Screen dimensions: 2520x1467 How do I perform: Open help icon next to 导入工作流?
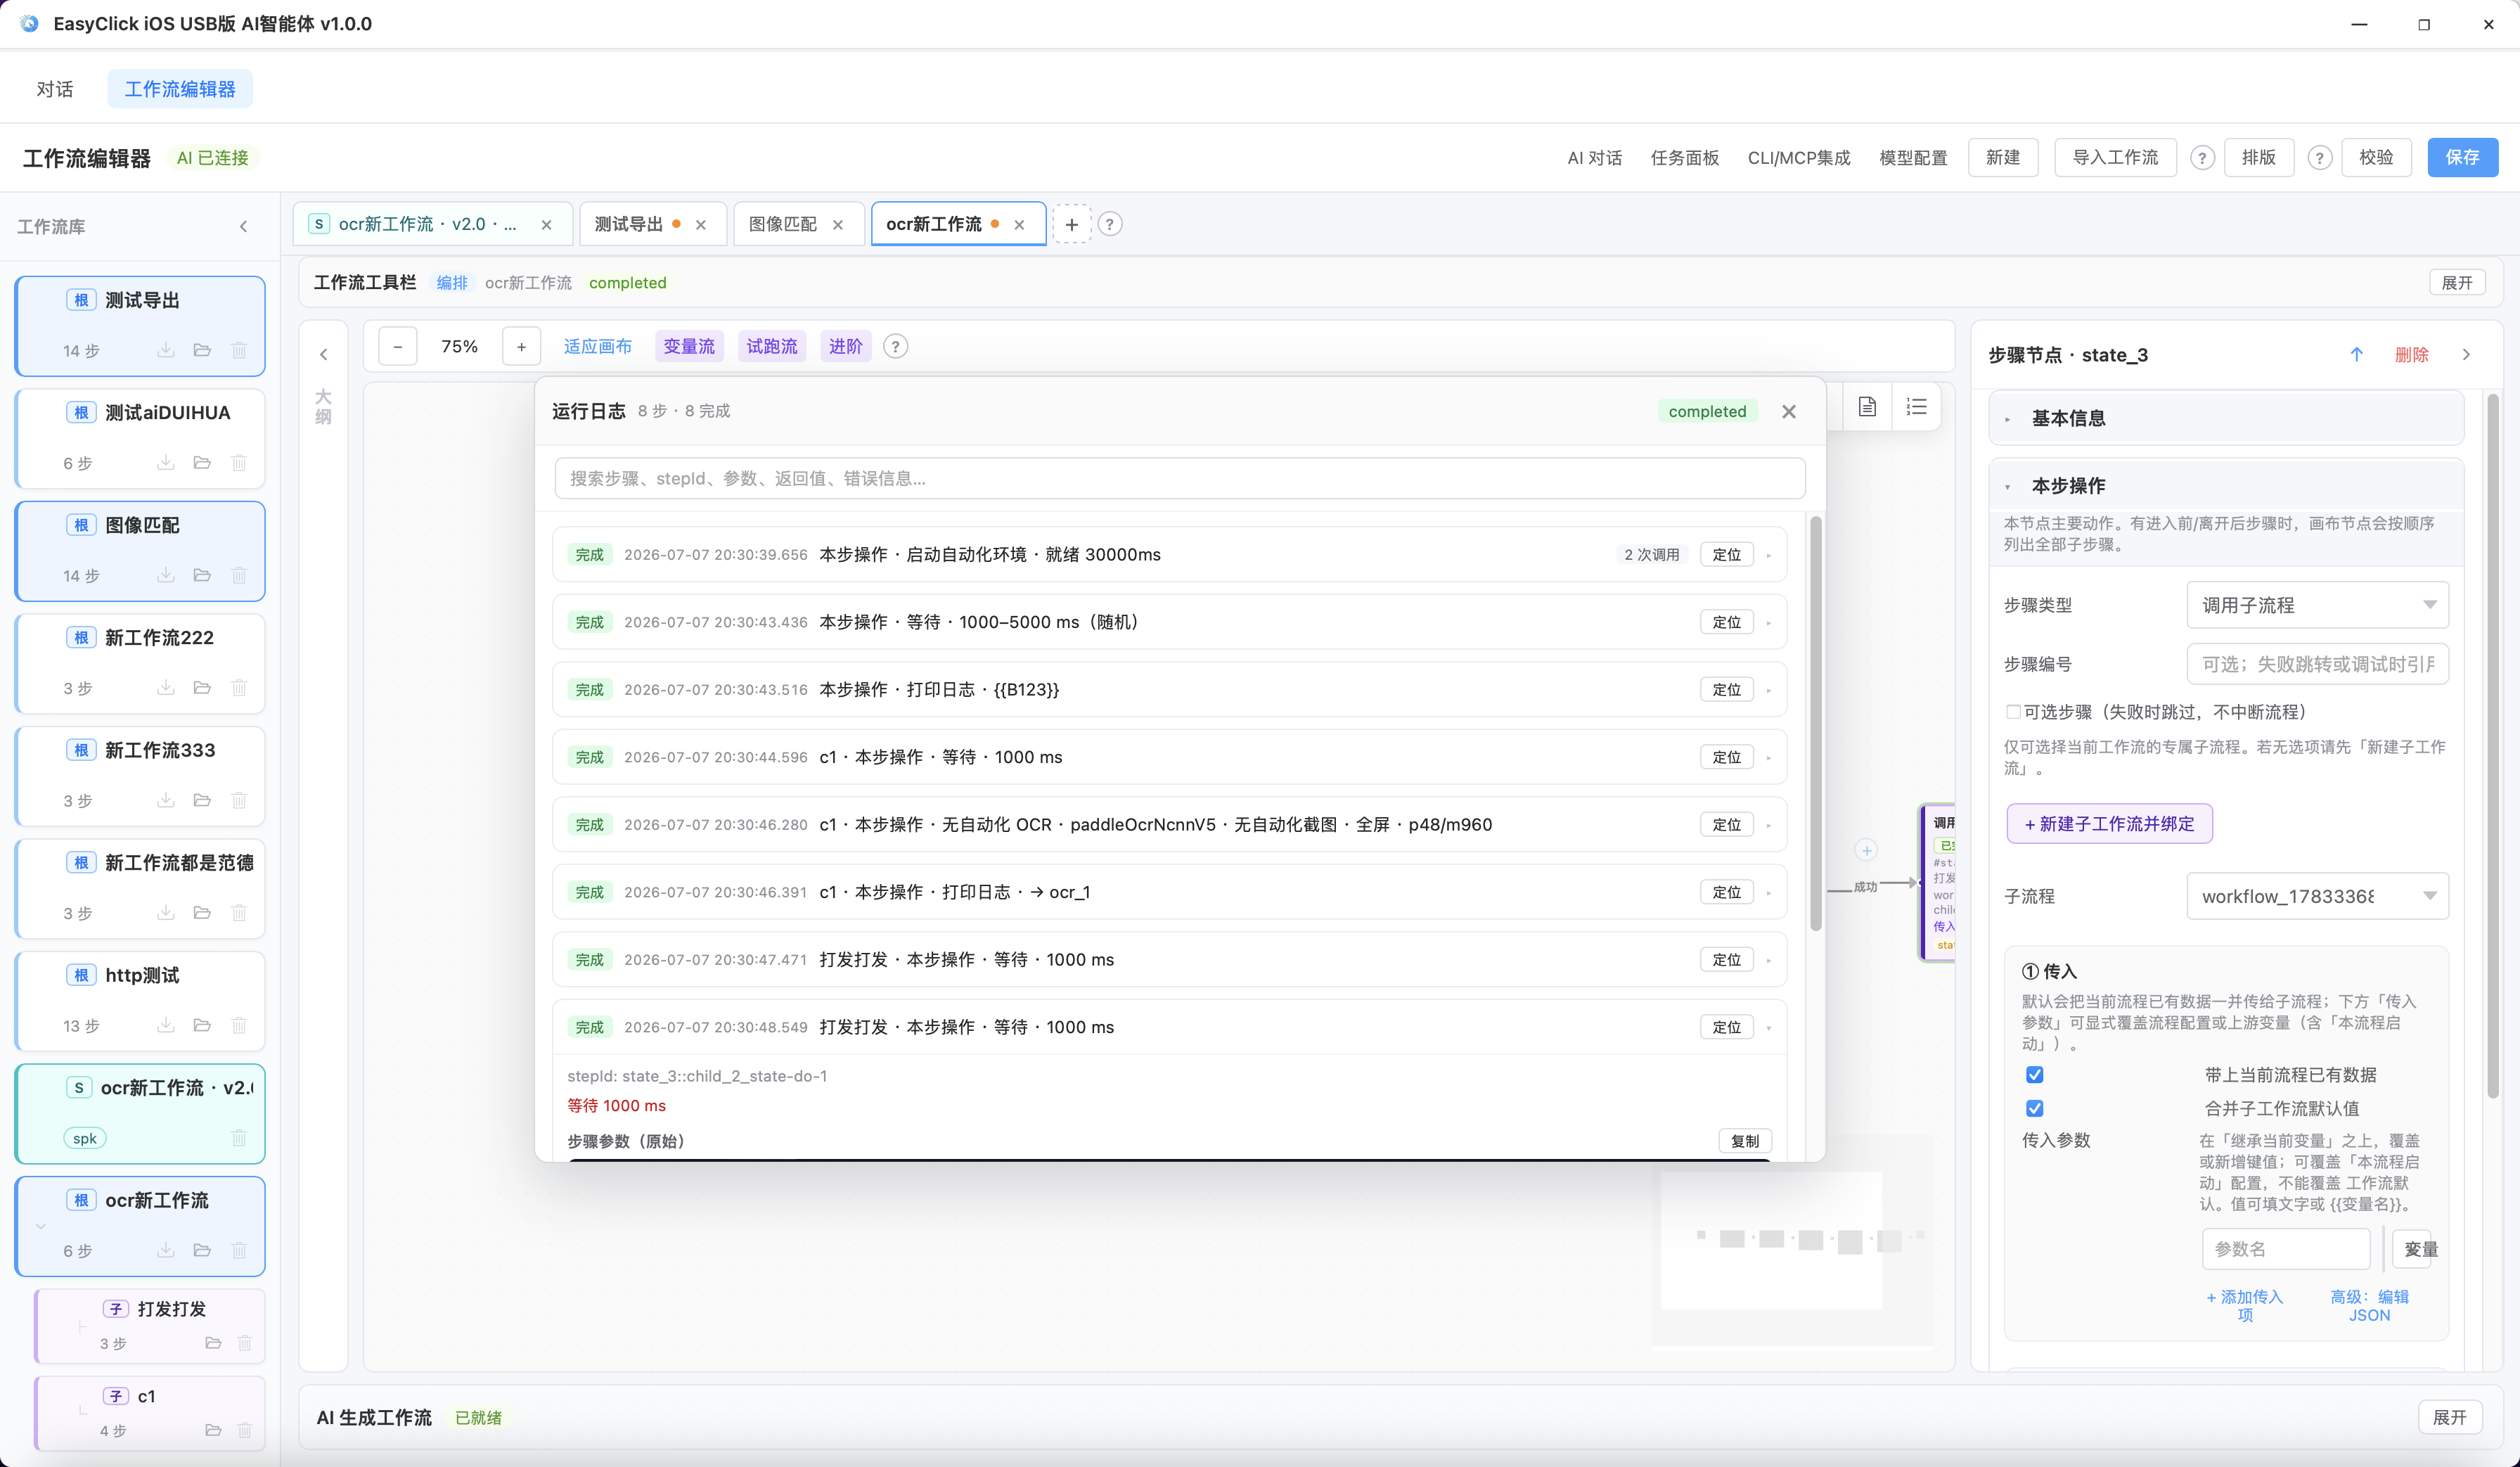[x=2202, y=158]
